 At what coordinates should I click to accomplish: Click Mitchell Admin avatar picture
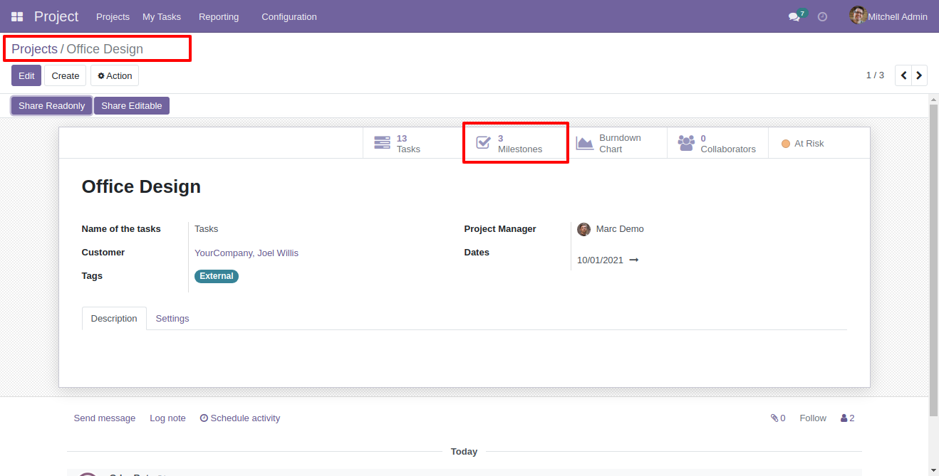click(x=858, y=16)
